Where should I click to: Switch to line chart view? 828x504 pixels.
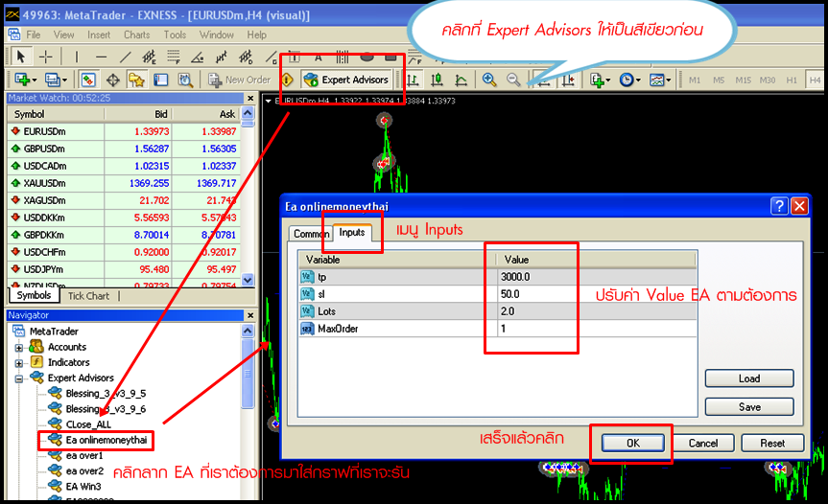point(461,80)
